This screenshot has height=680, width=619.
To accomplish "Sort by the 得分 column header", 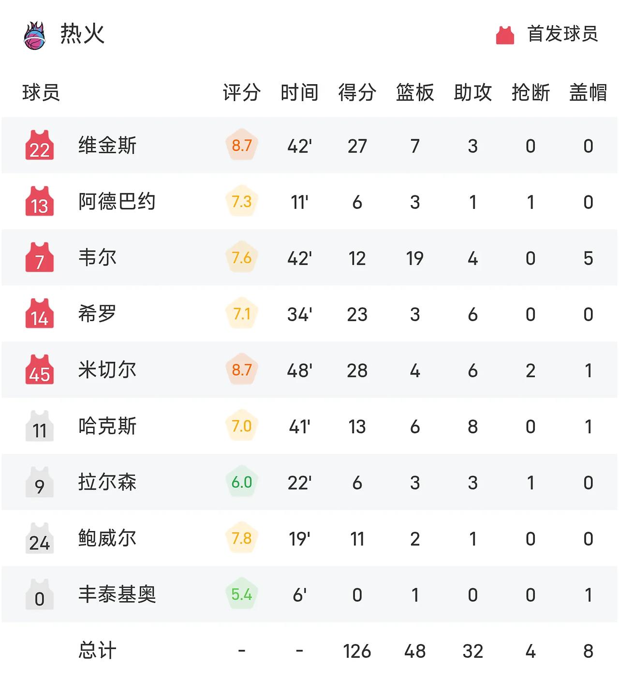I will click(357, 92).
